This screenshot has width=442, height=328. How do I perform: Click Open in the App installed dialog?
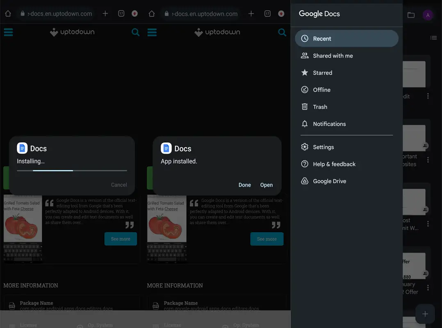pyautogui.click(x=267, y=185)
